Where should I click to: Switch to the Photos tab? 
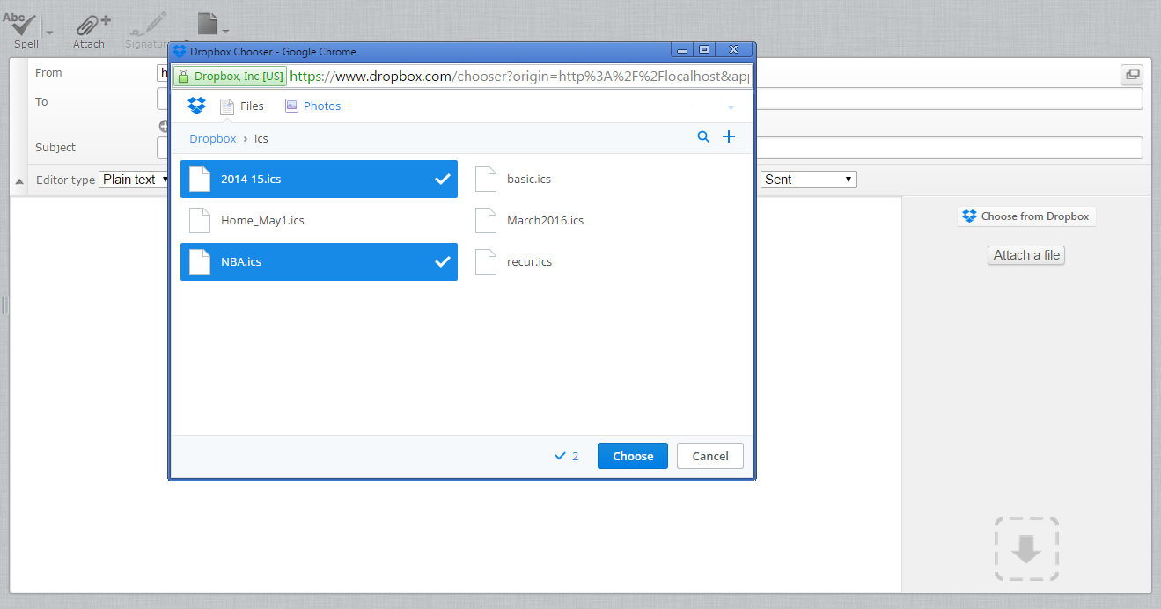pyautogui.click(x=312, y=106)
